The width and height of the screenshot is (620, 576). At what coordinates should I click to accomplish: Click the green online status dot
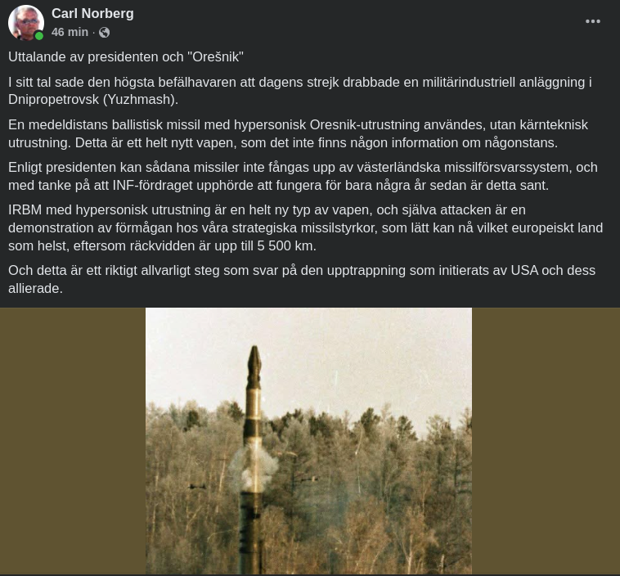point(38,36)
